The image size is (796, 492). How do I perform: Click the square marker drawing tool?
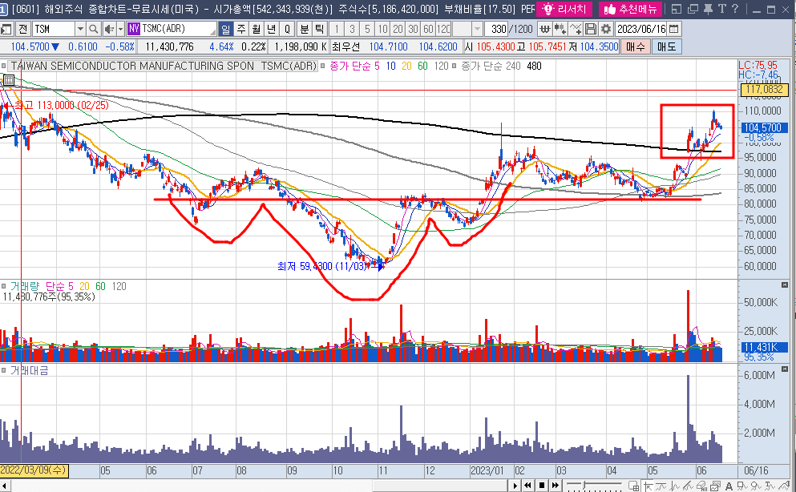(x=742, y=486)
